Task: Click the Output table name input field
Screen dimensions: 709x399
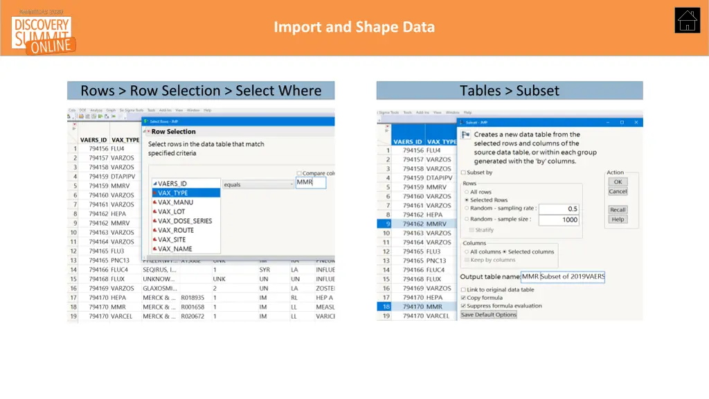Action: [564, 277]
